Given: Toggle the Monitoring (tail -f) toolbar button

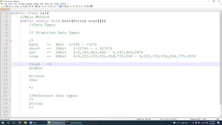Looking at the screenshot, I should (74, 6).
